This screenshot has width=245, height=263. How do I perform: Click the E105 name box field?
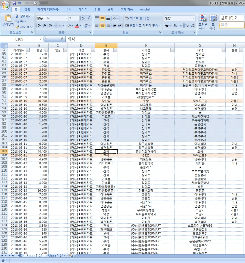click(x=19, y=39)
